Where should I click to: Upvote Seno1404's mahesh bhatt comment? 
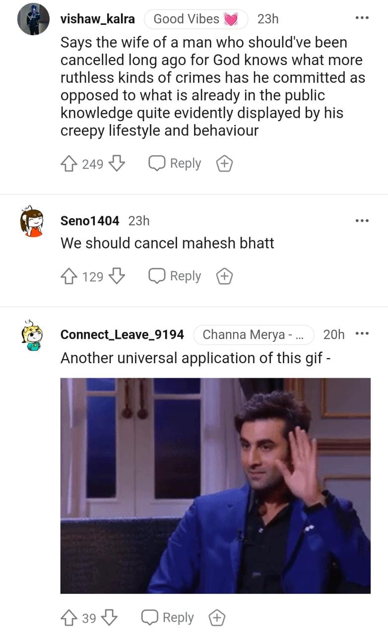click(68, 276)
